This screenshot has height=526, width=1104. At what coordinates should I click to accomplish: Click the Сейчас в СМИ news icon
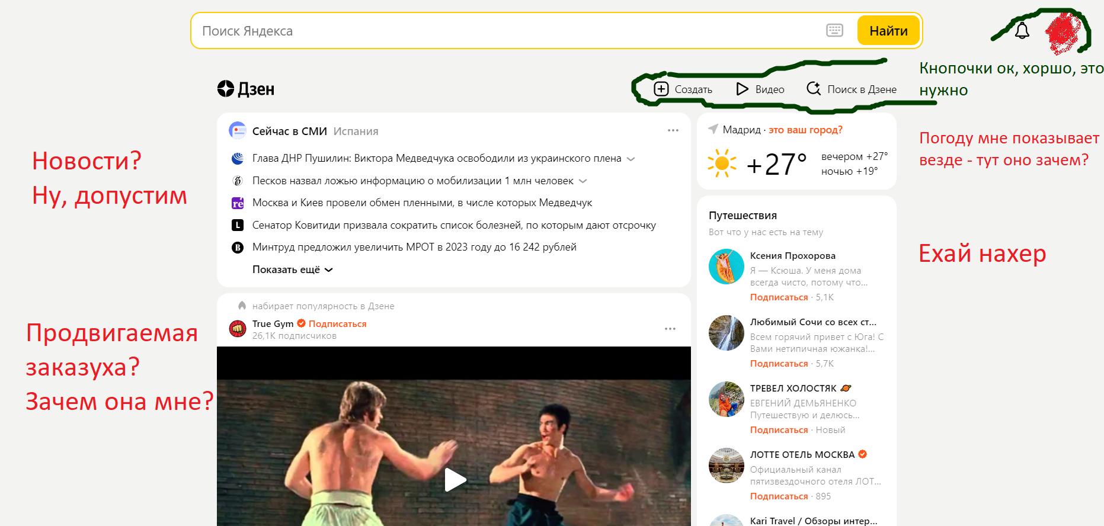click(x=238, y=130)
